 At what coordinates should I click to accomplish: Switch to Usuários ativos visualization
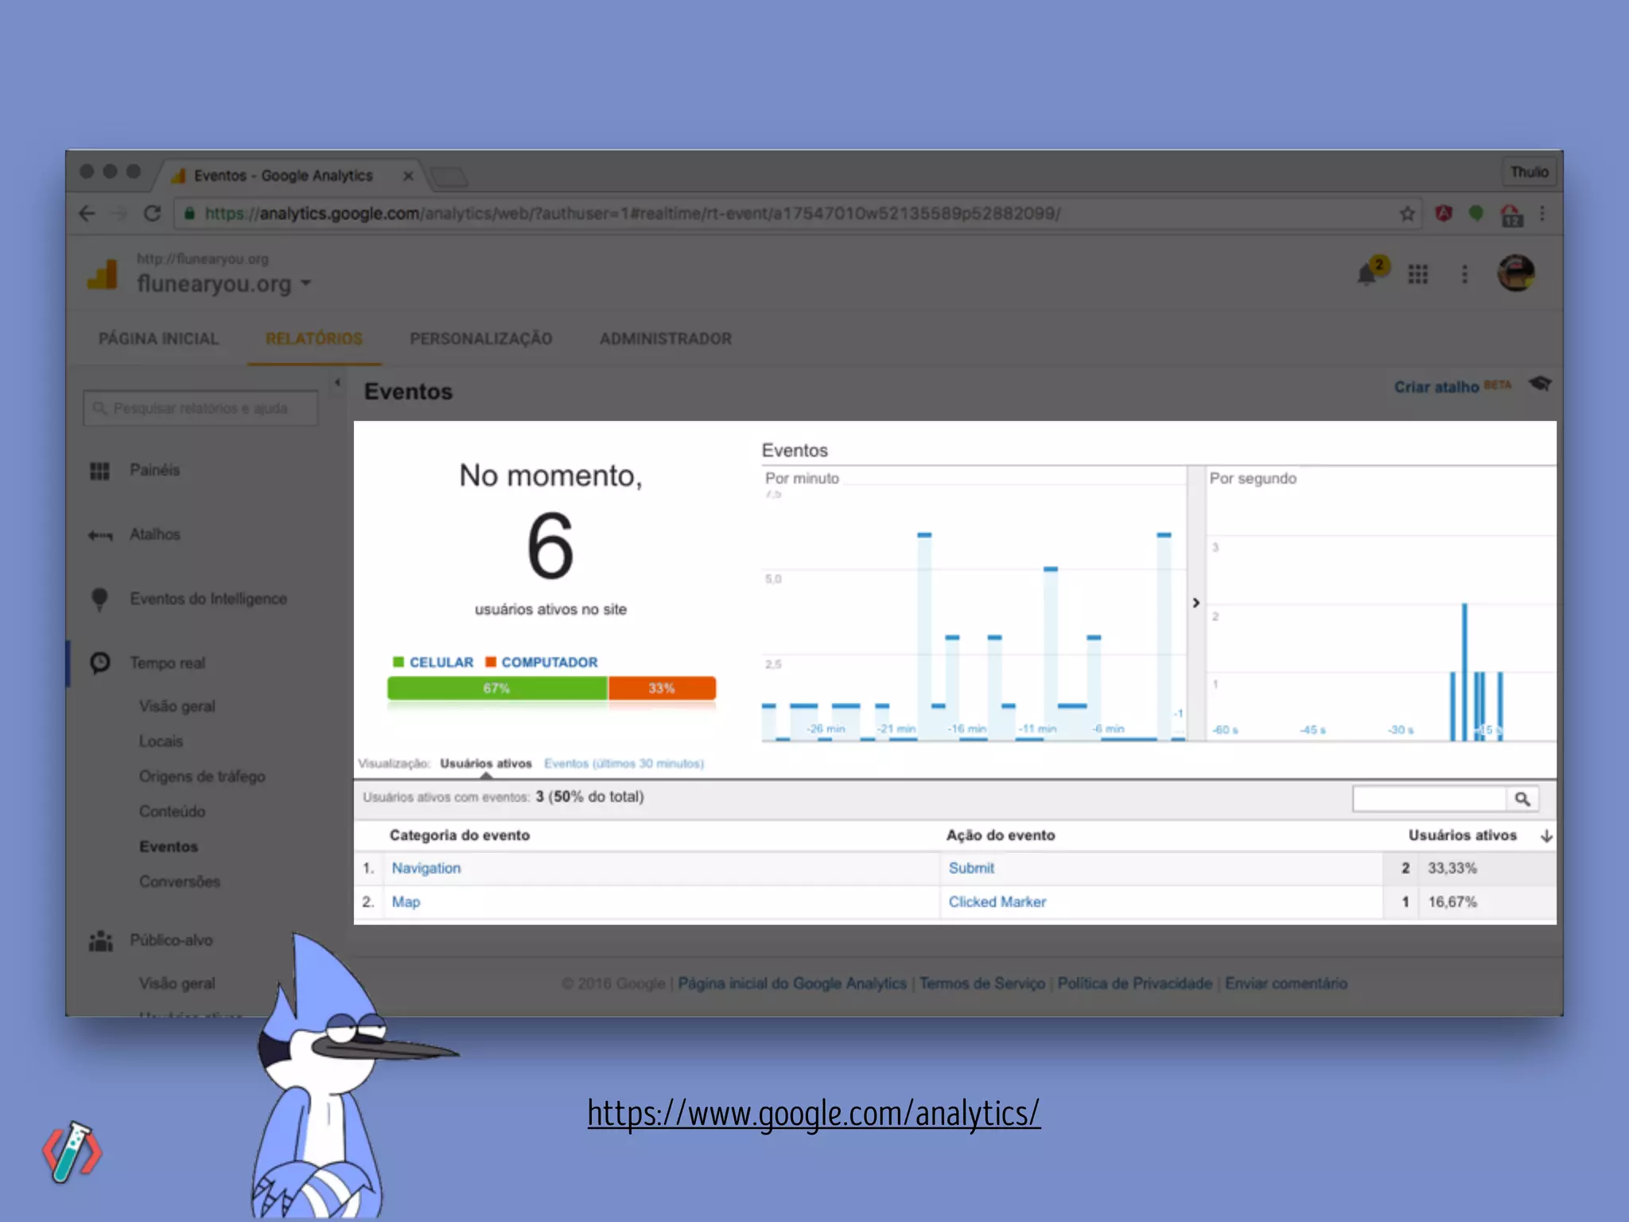tap(486, 764)
